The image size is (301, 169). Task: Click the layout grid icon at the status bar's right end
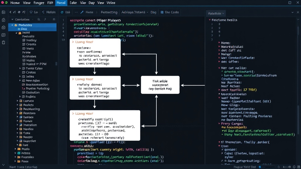299,167
